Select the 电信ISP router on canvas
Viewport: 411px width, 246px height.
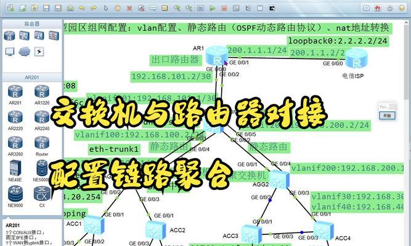pyautogui.click(x=356, y=58)
